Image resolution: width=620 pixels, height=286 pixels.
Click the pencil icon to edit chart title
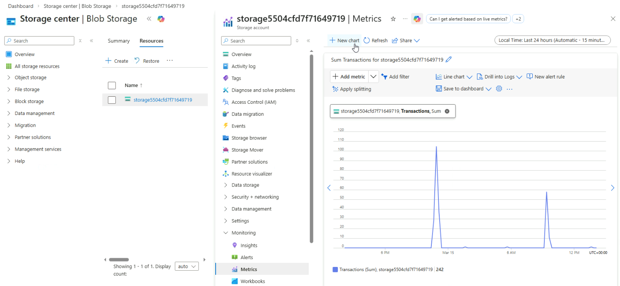(x=448, y=60)
